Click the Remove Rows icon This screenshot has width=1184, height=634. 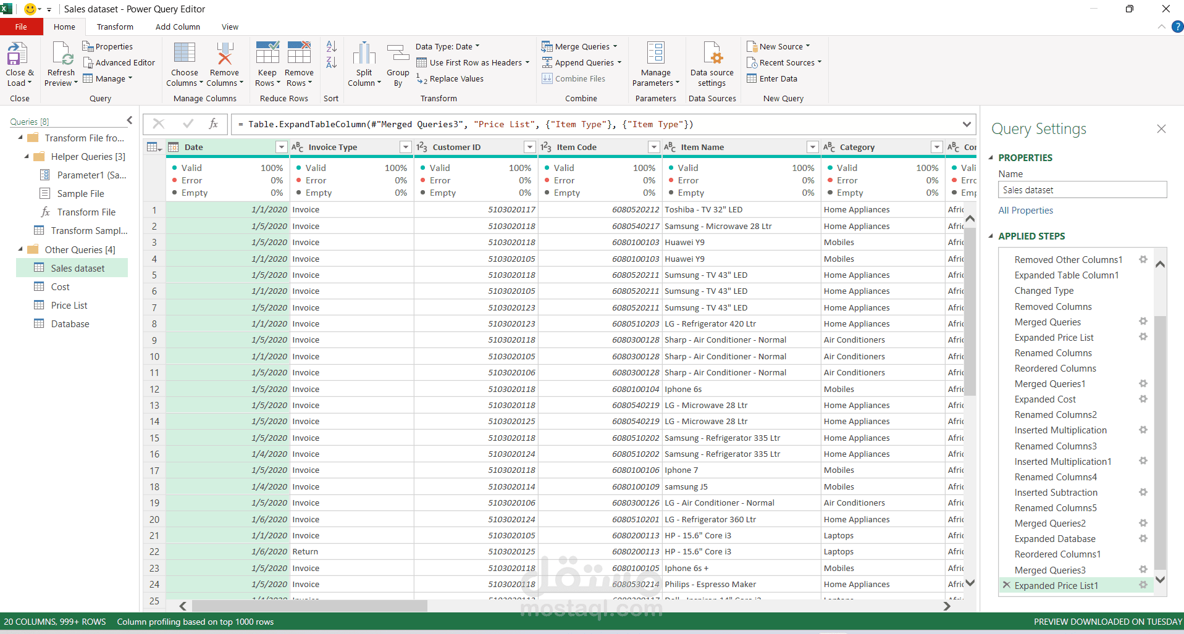click(299, 53)
